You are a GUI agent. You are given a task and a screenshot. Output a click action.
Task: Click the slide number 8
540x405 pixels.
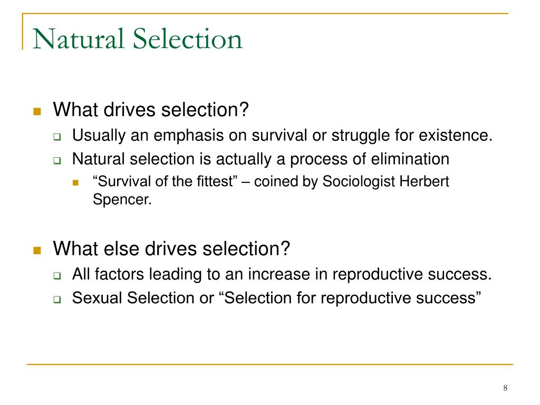[505, 388]
